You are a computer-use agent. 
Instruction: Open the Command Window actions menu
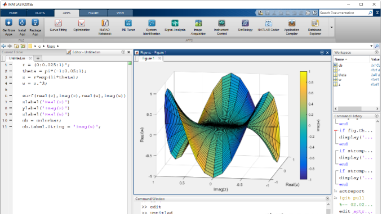(x=327, y=199)
